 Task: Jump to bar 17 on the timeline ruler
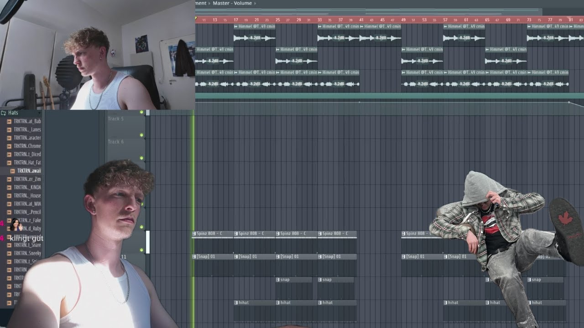236,20
